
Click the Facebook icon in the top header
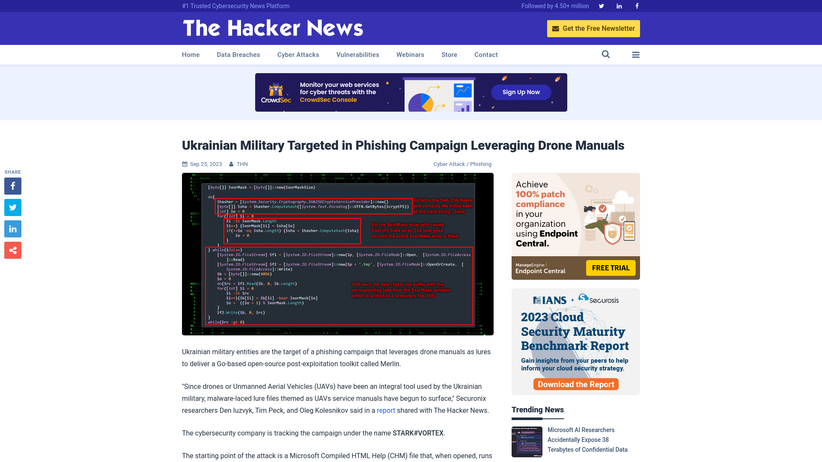point(637,6)
